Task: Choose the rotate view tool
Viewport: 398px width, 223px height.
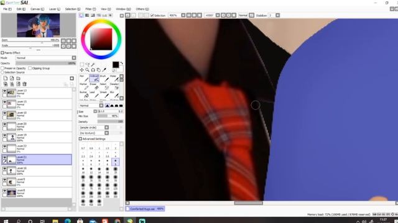Action: coord(93,70)
